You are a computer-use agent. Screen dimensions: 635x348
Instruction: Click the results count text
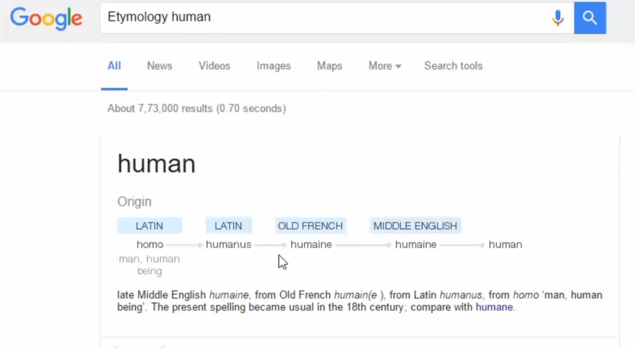pos(197,109)
